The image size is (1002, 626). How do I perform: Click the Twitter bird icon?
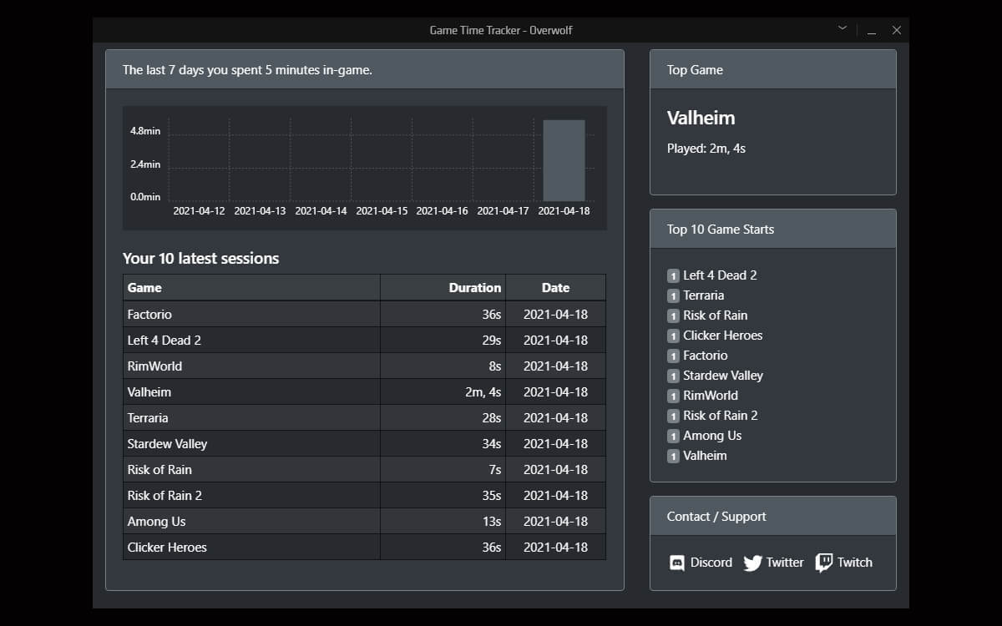(753, 563)
